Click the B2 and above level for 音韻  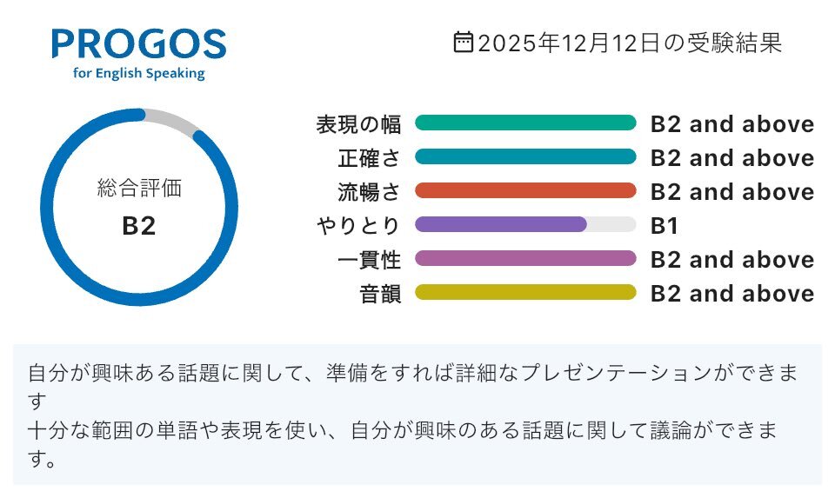[731, 294]
